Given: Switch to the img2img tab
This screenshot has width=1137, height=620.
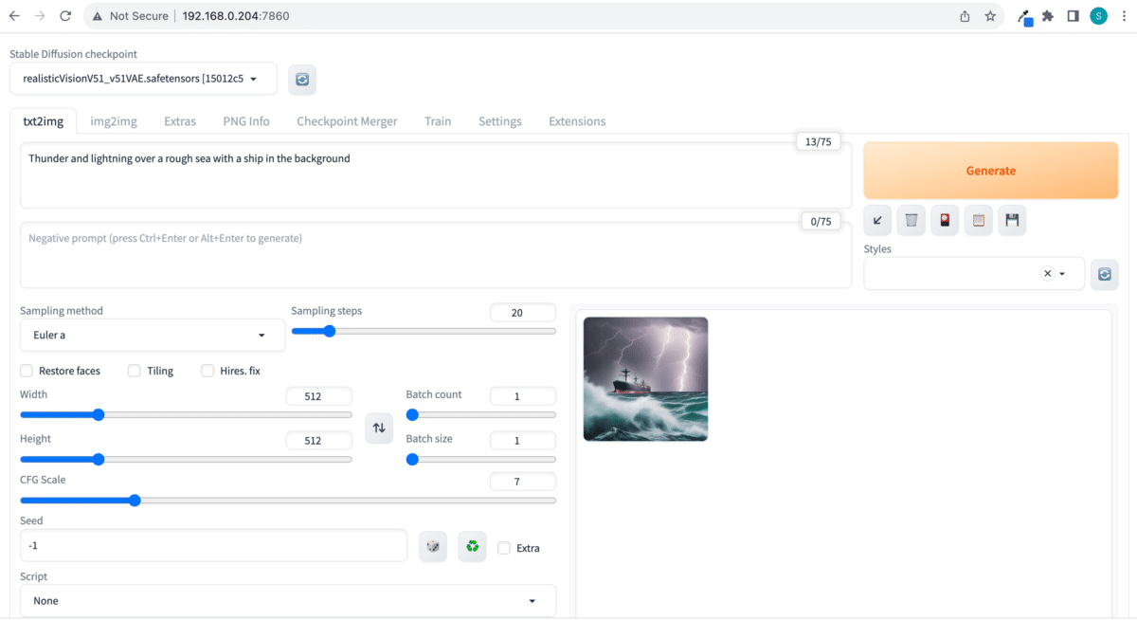Looking at the screenshot, I should point(114,121).
